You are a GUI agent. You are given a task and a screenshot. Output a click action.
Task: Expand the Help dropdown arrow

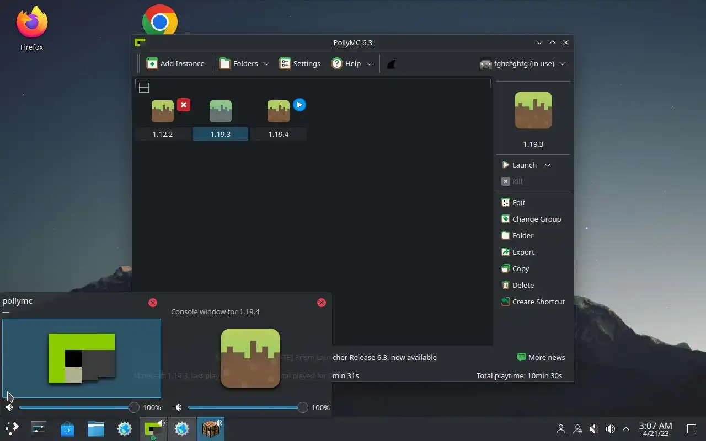(369, 64)
